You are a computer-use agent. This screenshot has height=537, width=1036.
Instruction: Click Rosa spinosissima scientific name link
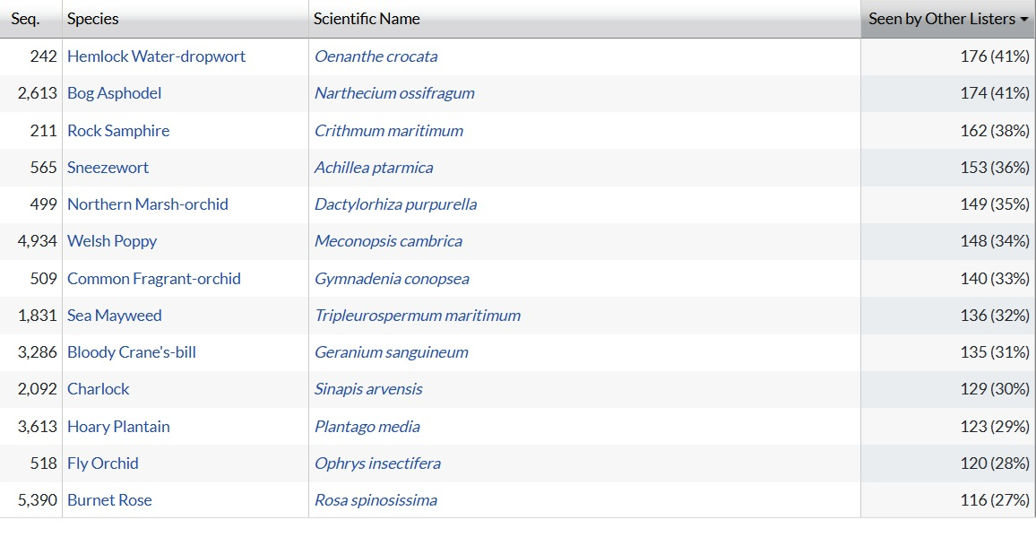376,500
